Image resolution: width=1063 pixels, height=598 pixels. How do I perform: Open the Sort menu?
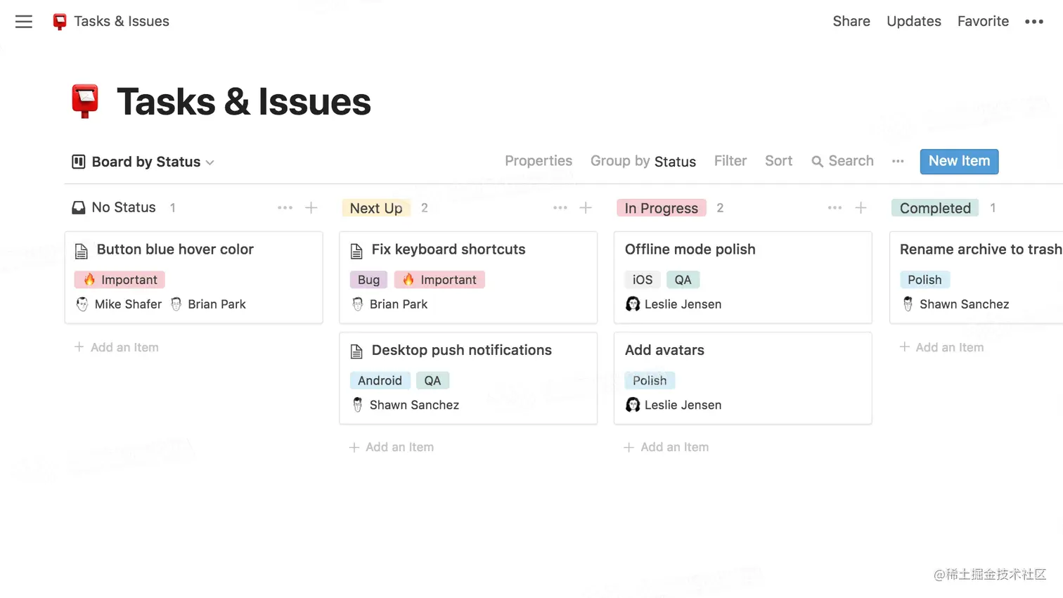pos(778,161)
